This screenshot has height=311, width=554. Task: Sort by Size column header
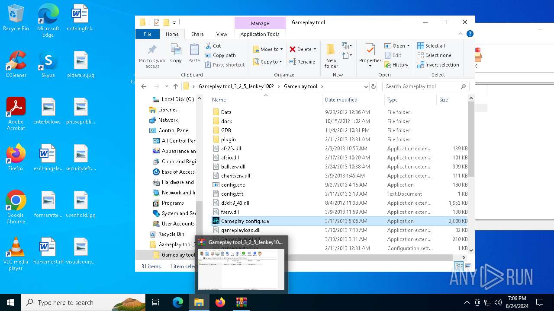pos(452,100)
